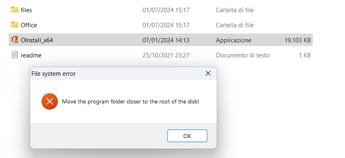Screen dimensions: 345x158
Task: Click the File system error title bar
Action: pyautogui.click(x=116, y=73)
